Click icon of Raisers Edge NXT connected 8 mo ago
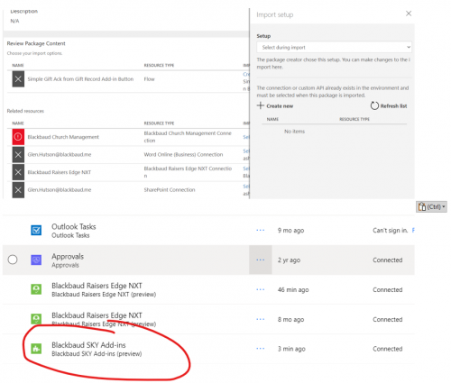This screenshot has width=451, height=383. tap(36, 319)
